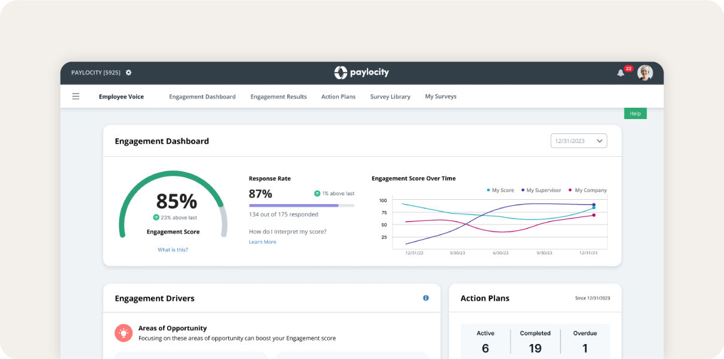Click the settings gear beside PAYLOCITY [5925]
Screen dimensions: 724x359
[x=128, y=72]
